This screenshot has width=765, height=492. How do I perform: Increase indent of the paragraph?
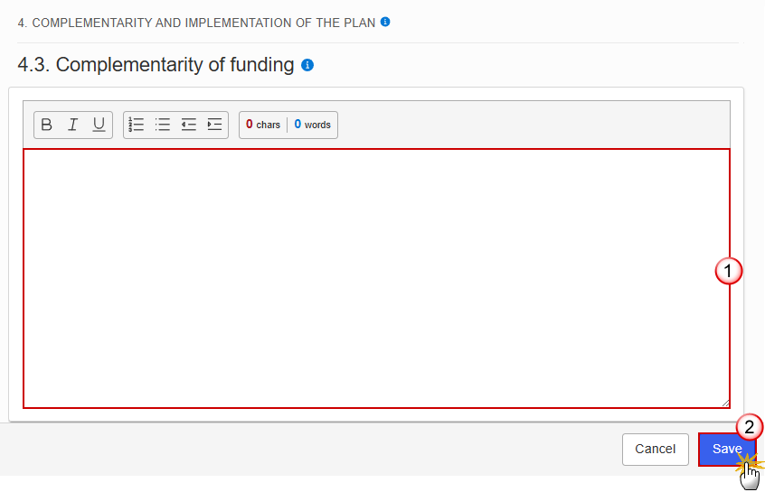tap(214, 125)
